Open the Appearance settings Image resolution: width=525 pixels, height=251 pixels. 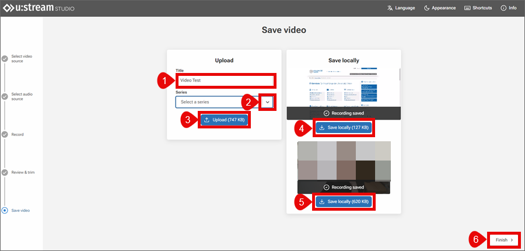point(440,8)
